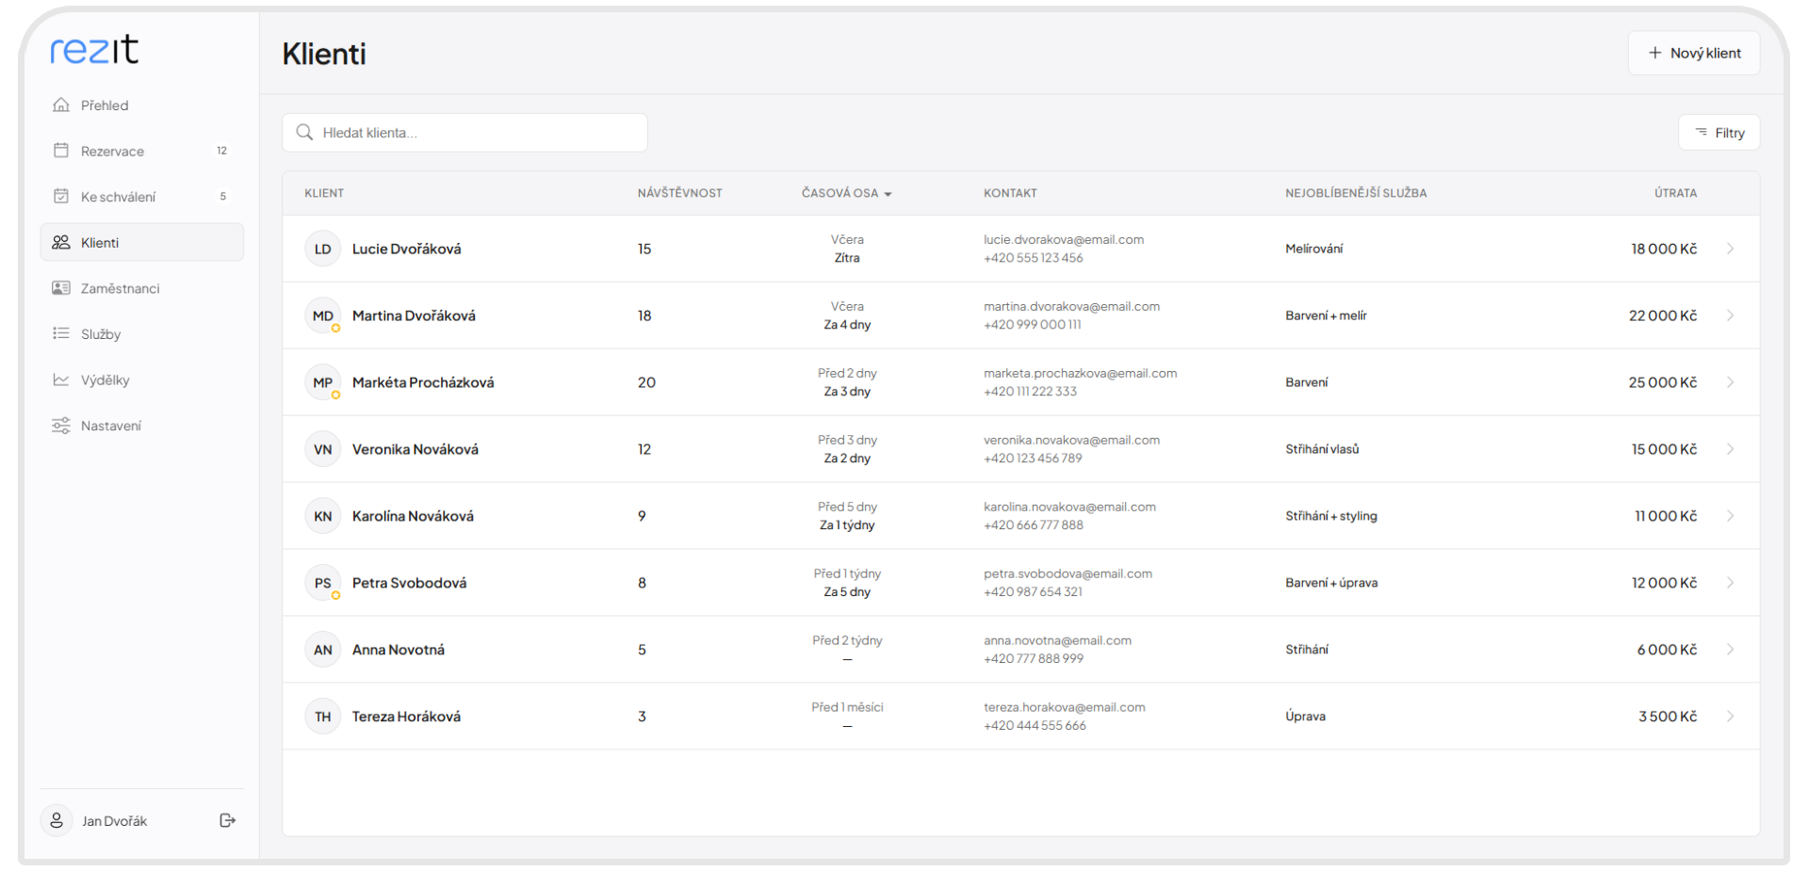Click the rezit logo
1808x871 pixels.
[x=94, y=50]
